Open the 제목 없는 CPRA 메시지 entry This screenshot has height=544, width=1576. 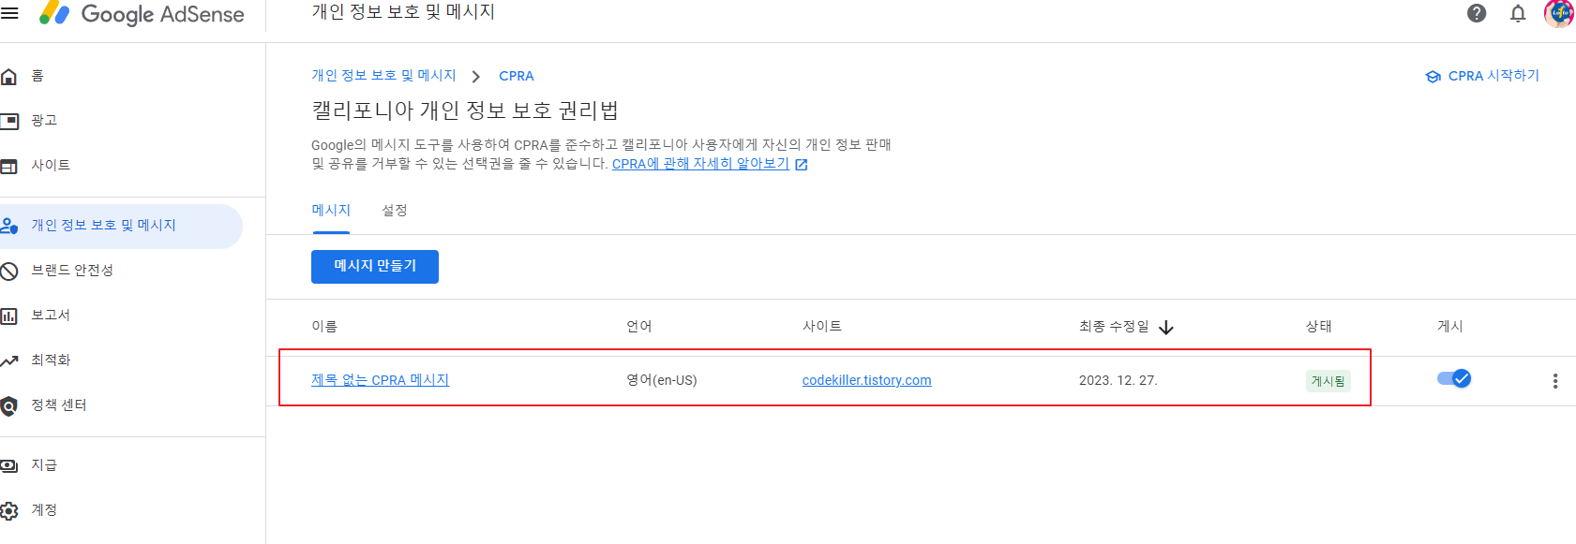[380, 380]
